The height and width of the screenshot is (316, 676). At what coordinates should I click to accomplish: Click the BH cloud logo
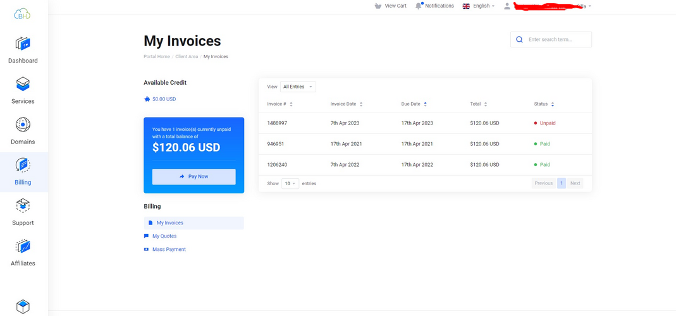(22, 15)
